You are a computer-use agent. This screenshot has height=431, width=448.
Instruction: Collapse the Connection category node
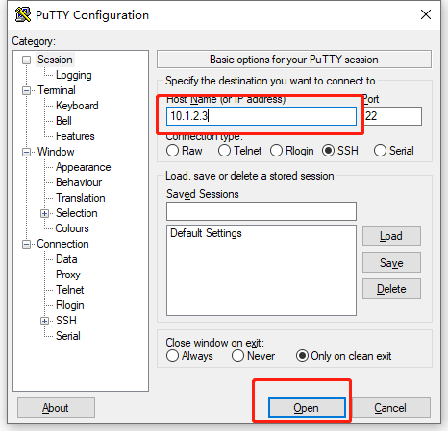[x=27, y=244]
